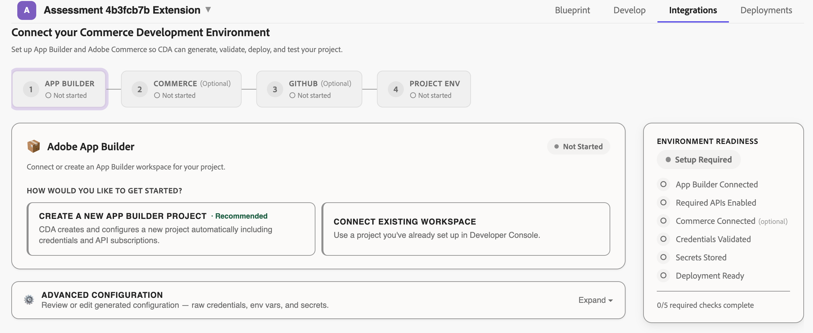The width and height of the screenshot is (813, 333).
Task: Select the Integrations tab
Action: pos(693,10)
